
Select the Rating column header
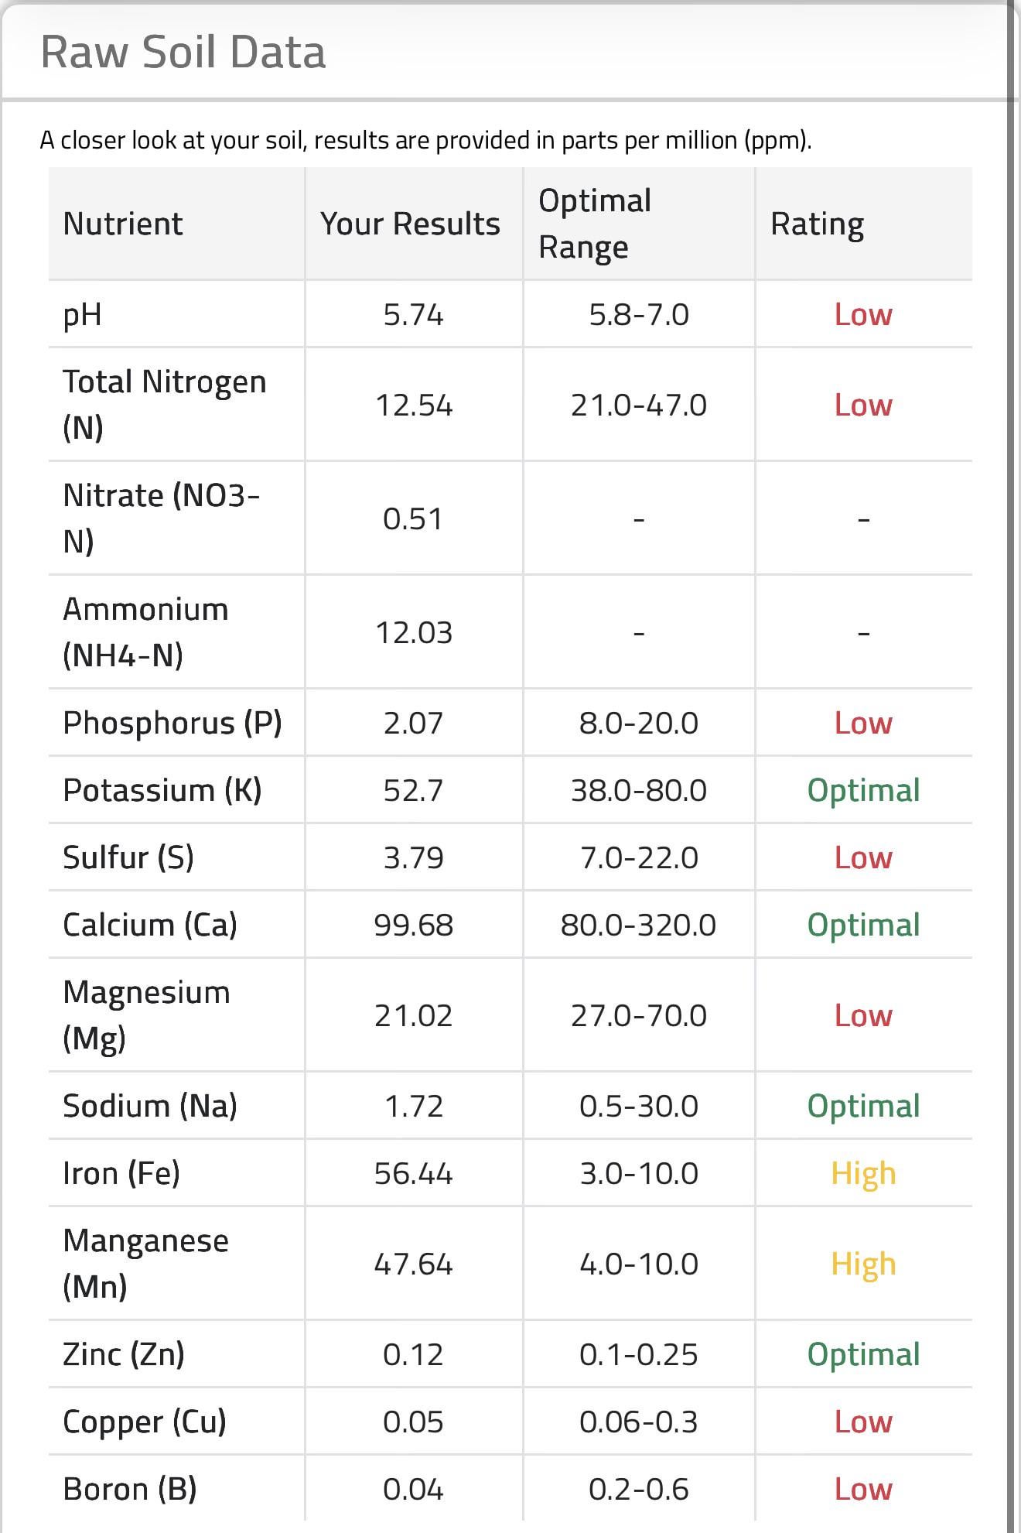click(817, 224)
